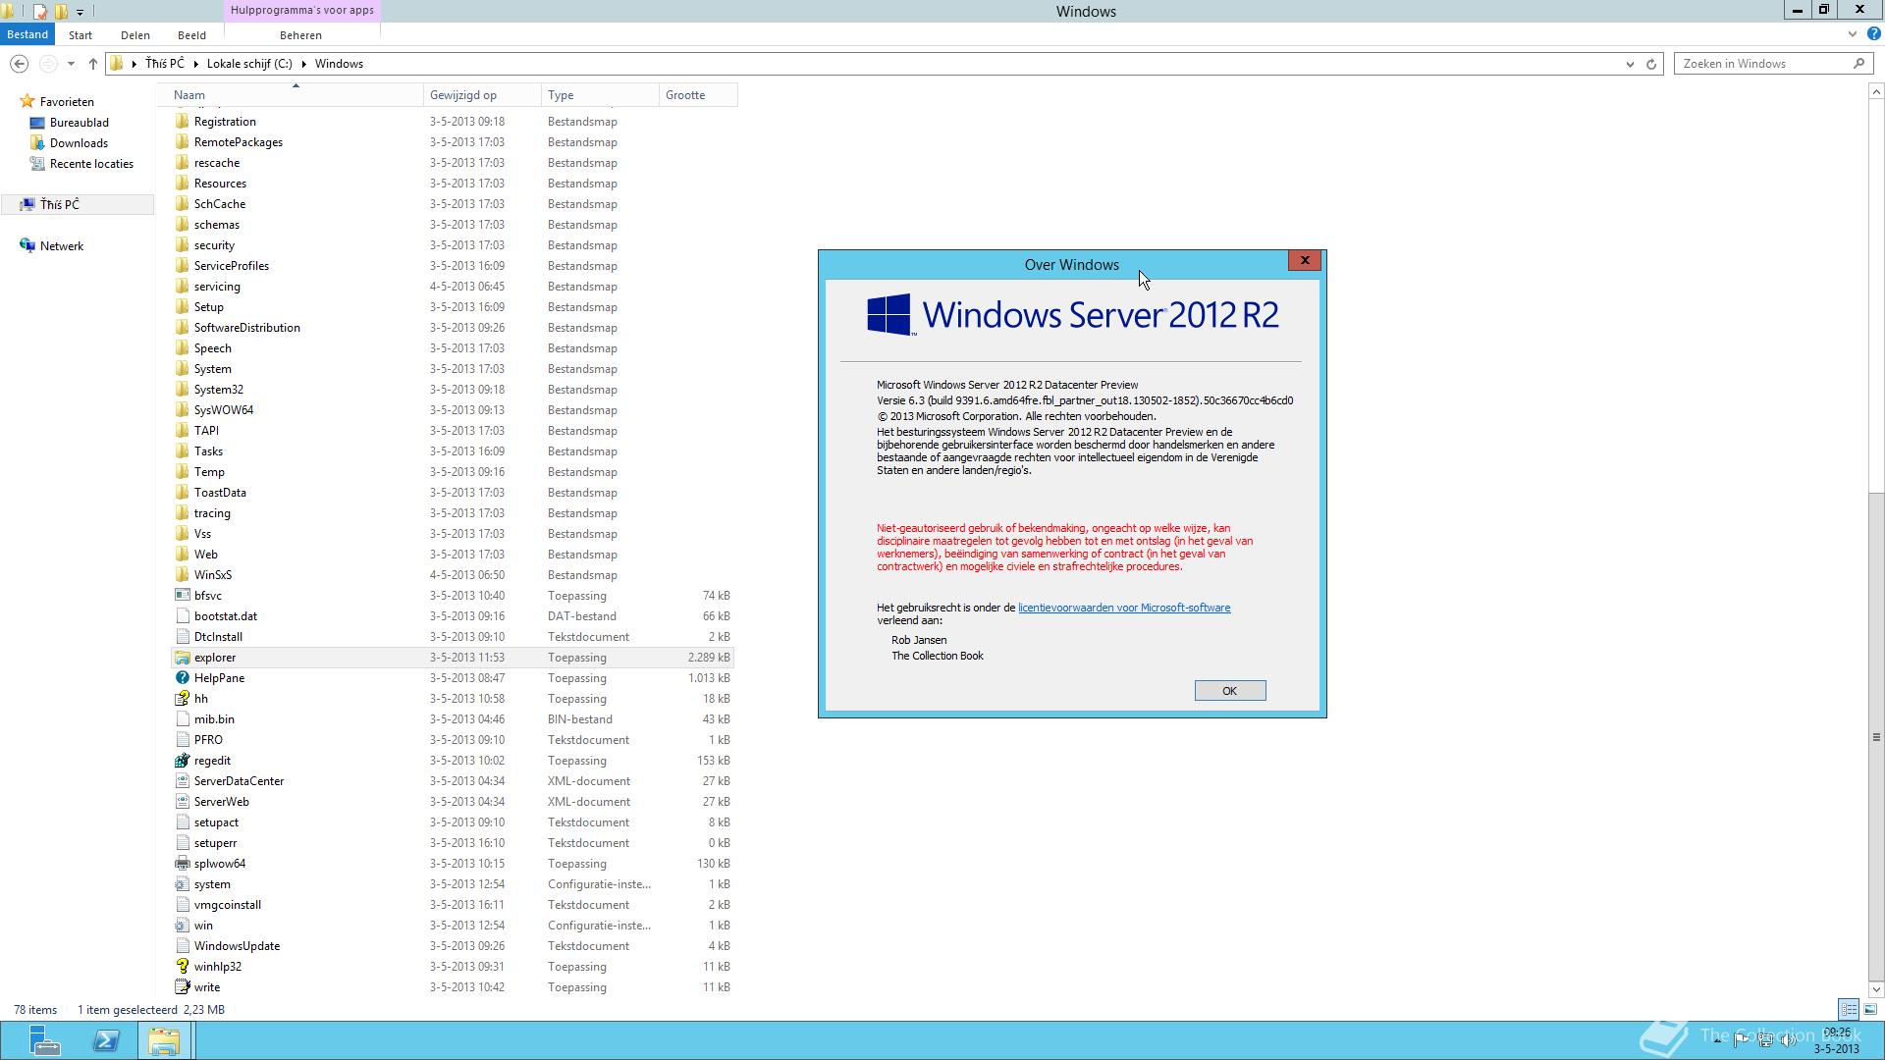Switch to large icons view layout

click(1870, 1009)
